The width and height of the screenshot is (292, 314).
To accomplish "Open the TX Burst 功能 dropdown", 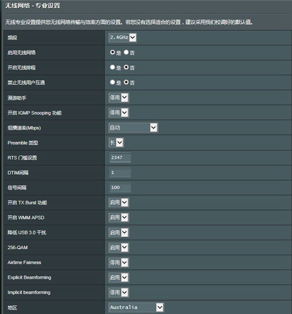I will coord(118,203).
